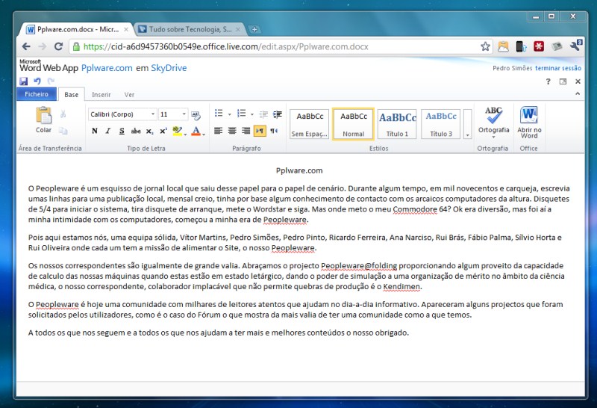Click the underlined word Kendimen in text
The width and height of the screenshot is (597, 408).
click(401, 287)
